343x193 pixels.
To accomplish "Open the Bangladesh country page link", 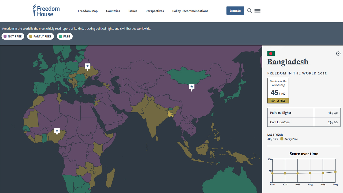I will click(x=288, y=62).
